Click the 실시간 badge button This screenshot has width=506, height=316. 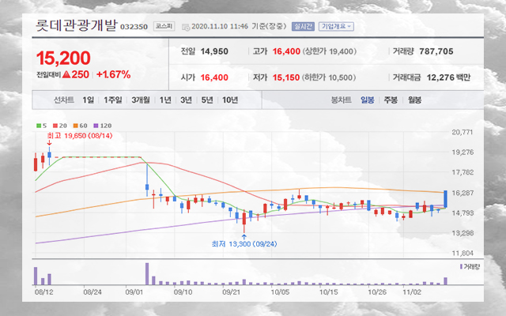(303, 26)
